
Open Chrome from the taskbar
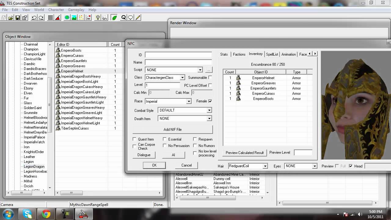point(46,214)
